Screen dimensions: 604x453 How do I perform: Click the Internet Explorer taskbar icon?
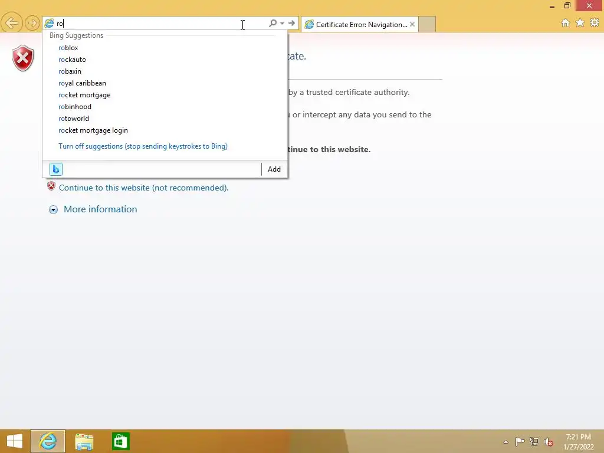coord(48,441)
